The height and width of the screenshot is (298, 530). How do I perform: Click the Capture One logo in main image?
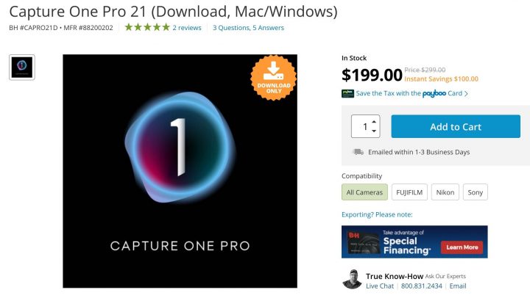point(180,147)
